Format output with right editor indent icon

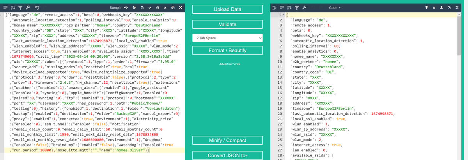[274, 8]
